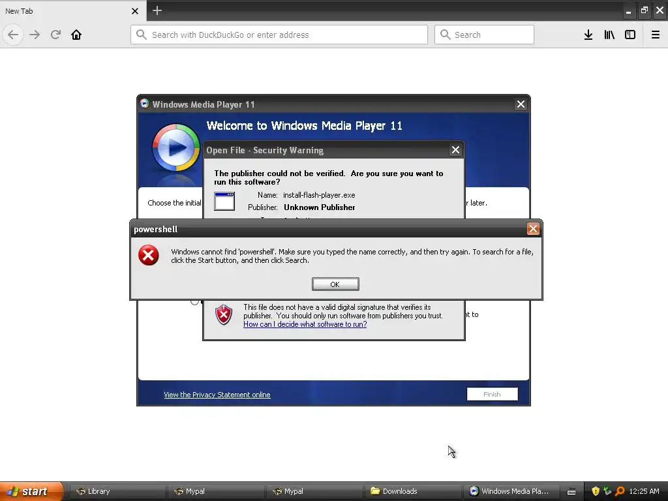The width and height of the screenshot is (668, 501).
Task: Switch to Windows Media Player taskbar item
Action: [x=510, y=491]
